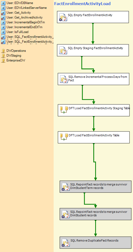Click green connector between the two DFT Load tasks
The width and height of the screenshot is (133, 252).
(x=94, y=124)
